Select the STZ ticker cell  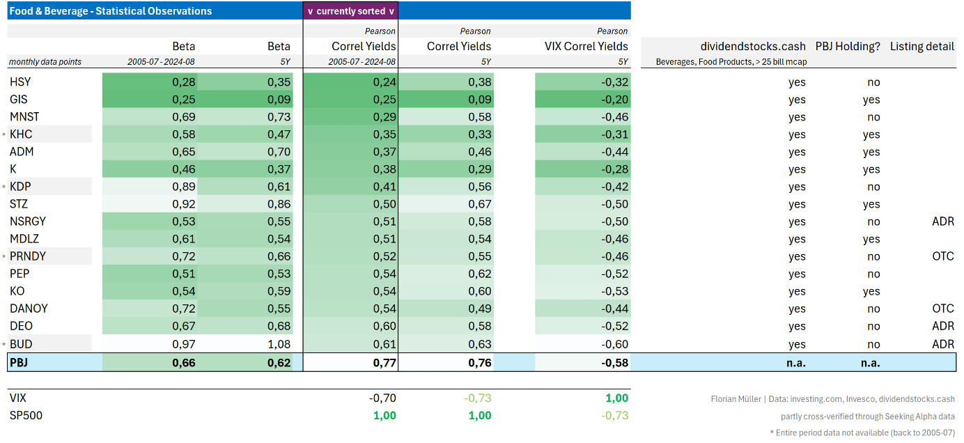[x=19, y=204]
